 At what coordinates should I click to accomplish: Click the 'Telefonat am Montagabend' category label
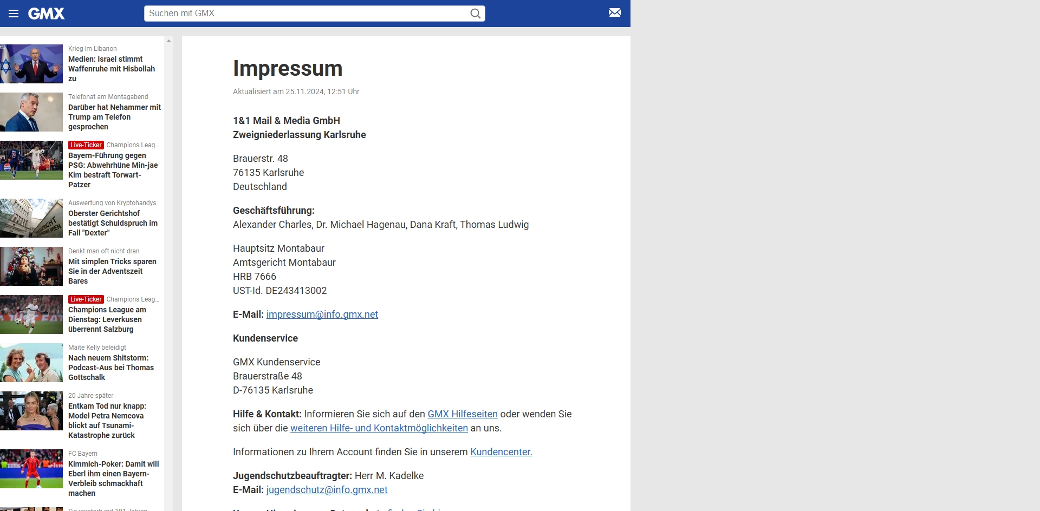(108, 97)
